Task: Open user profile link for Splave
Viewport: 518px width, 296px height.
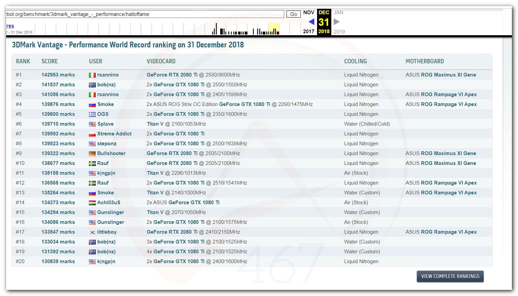Action: coord(105,124)
